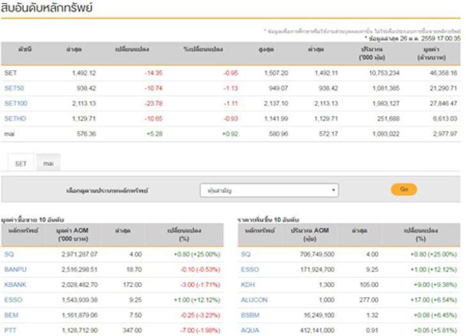The width and height of the screenshot is (466, 336).
Task: Click the page title สิบอันดับหลักทรัพย์
Action: (x=47, y=8)
